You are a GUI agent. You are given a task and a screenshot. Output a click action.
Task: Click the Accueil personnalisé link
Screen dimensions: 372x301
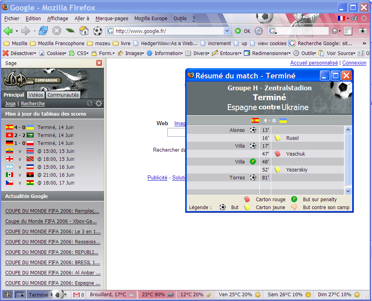[314, 63]
